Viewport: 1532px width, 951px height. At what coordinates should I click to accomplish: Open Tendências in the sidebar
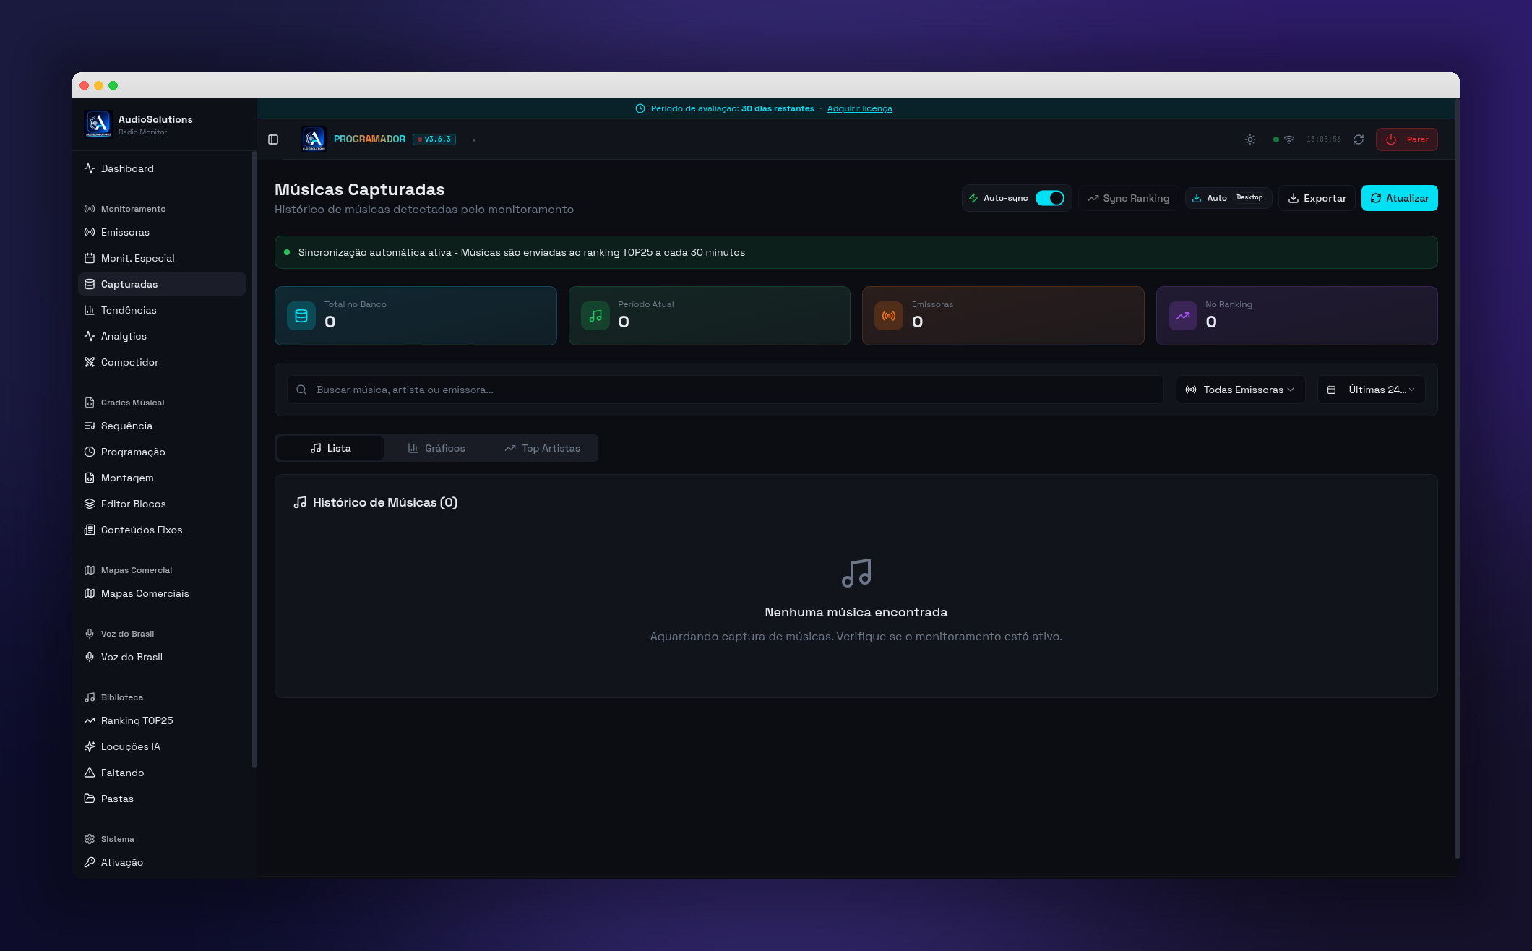click(162, 310)
